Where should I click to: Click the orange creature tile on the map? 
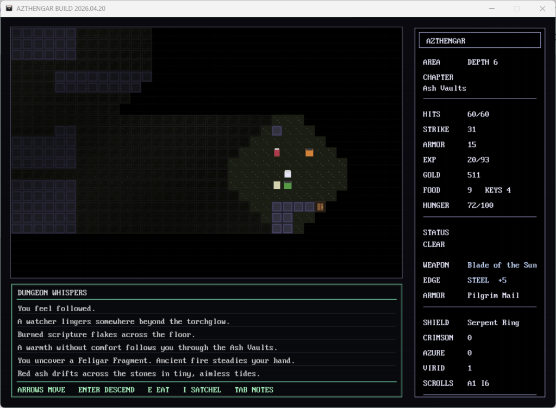tap(309, 152)
